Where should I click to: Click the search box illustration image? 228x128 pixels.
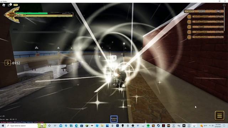coord(42,126)
